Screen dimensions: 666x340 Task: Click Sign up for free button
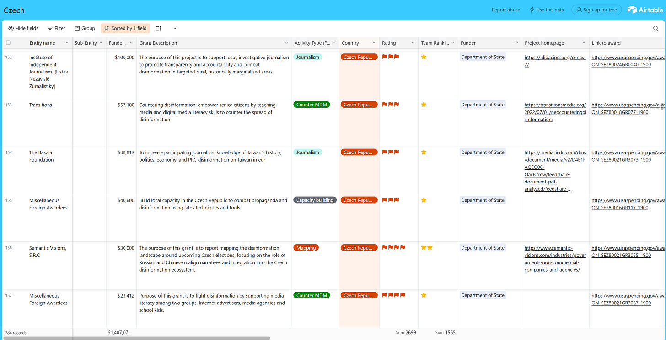pyautogui.click(x=597, y=10)
